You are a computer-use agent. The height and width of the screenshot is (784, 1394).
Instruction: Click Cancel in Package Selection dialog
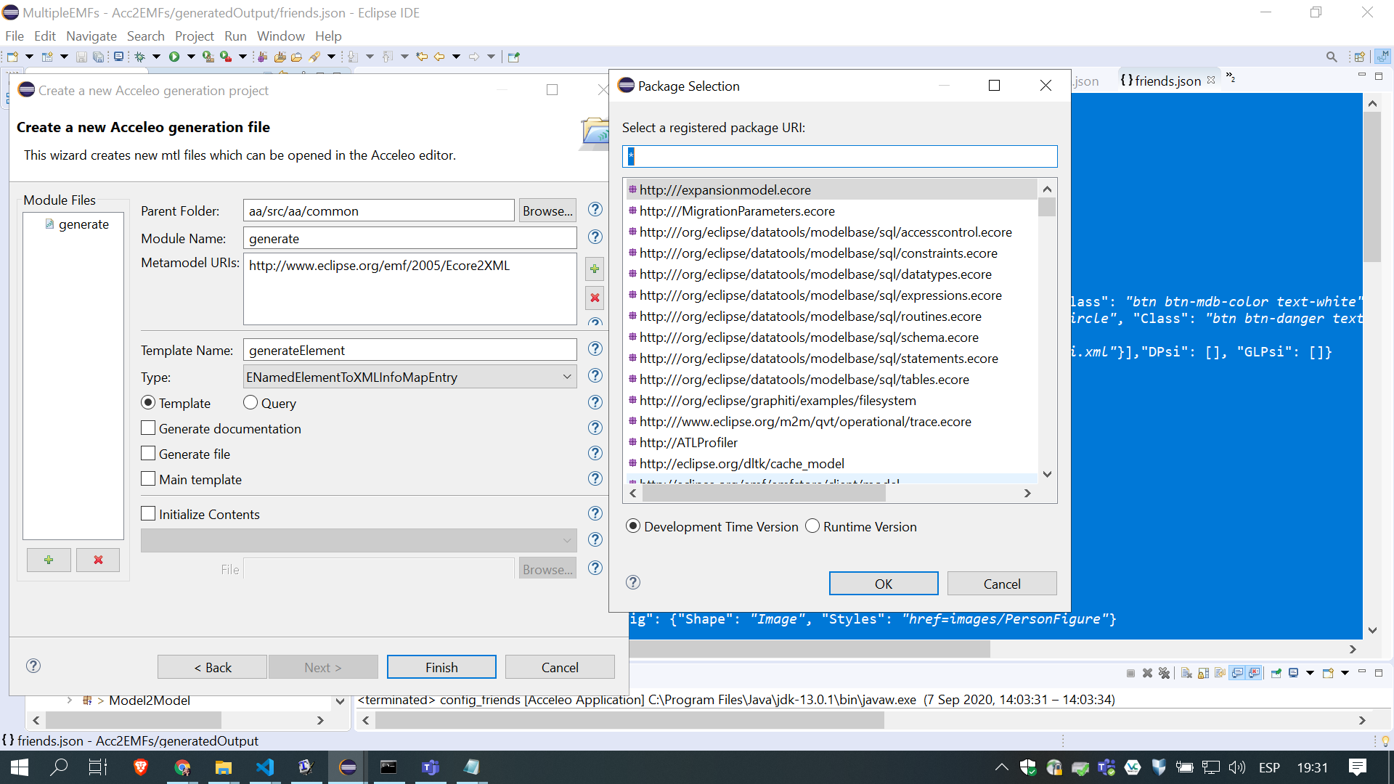[1002, 584]
